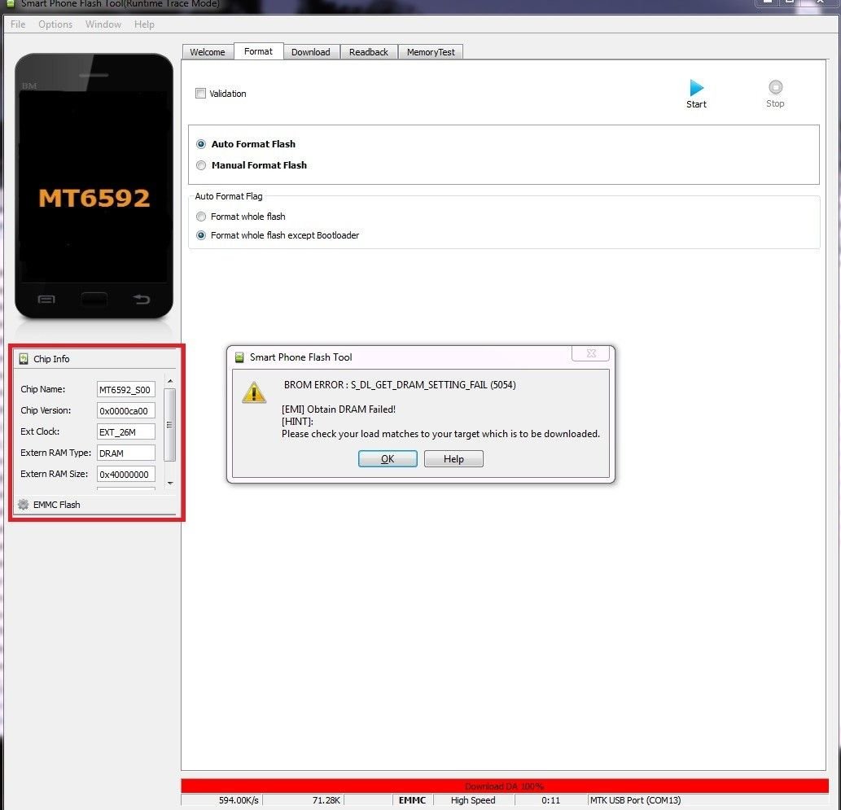
Task: Click the 594.00K/s speed in status bar
Action: tap(239, 800)
